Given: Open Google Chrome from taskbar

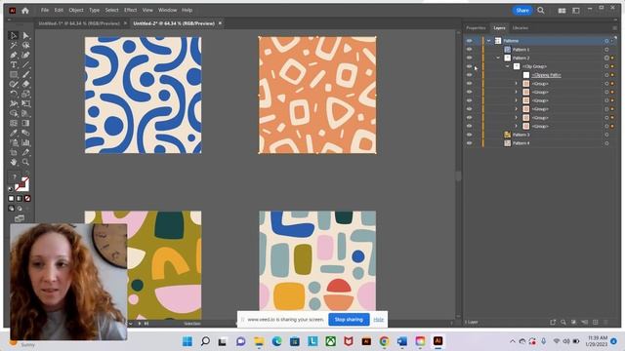Looking at the screenshot, I should 384,341.
